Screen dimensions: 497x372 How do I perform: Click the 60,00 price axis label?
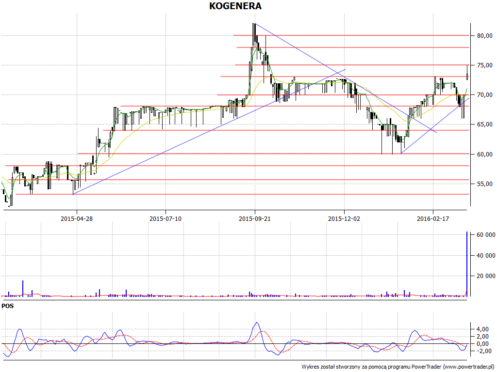click(485, 154)
